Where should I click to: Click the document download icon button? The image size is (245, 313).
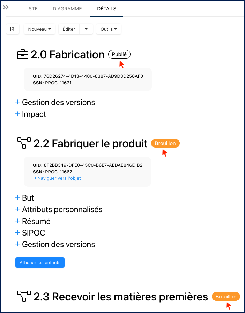tap(12, 29)
